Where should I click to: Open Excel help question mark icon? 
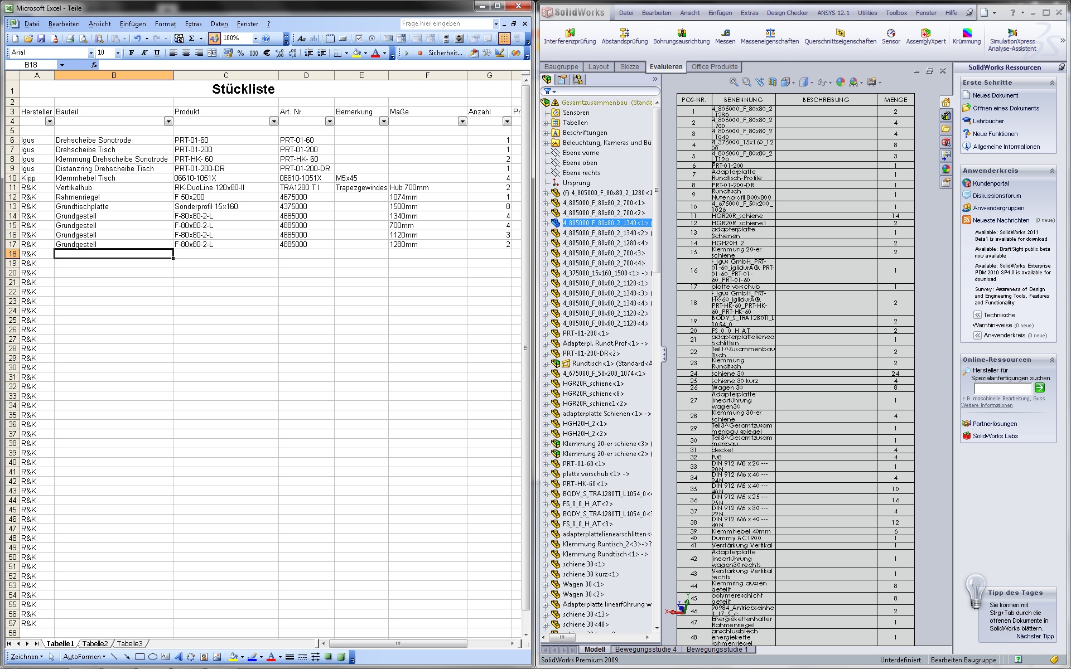click(266, 38)
